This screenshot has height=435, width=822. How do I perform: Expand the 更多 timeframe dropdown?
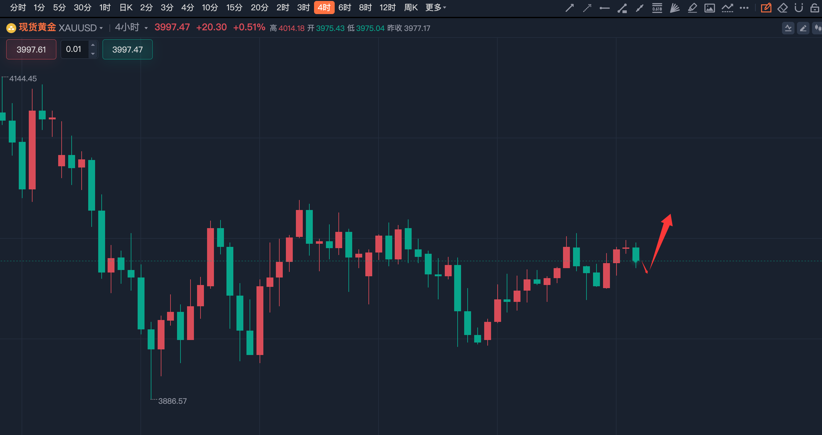[x=436, y=7]
